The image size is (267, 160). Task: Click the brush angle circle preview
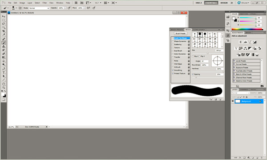(x=218, y=61)
